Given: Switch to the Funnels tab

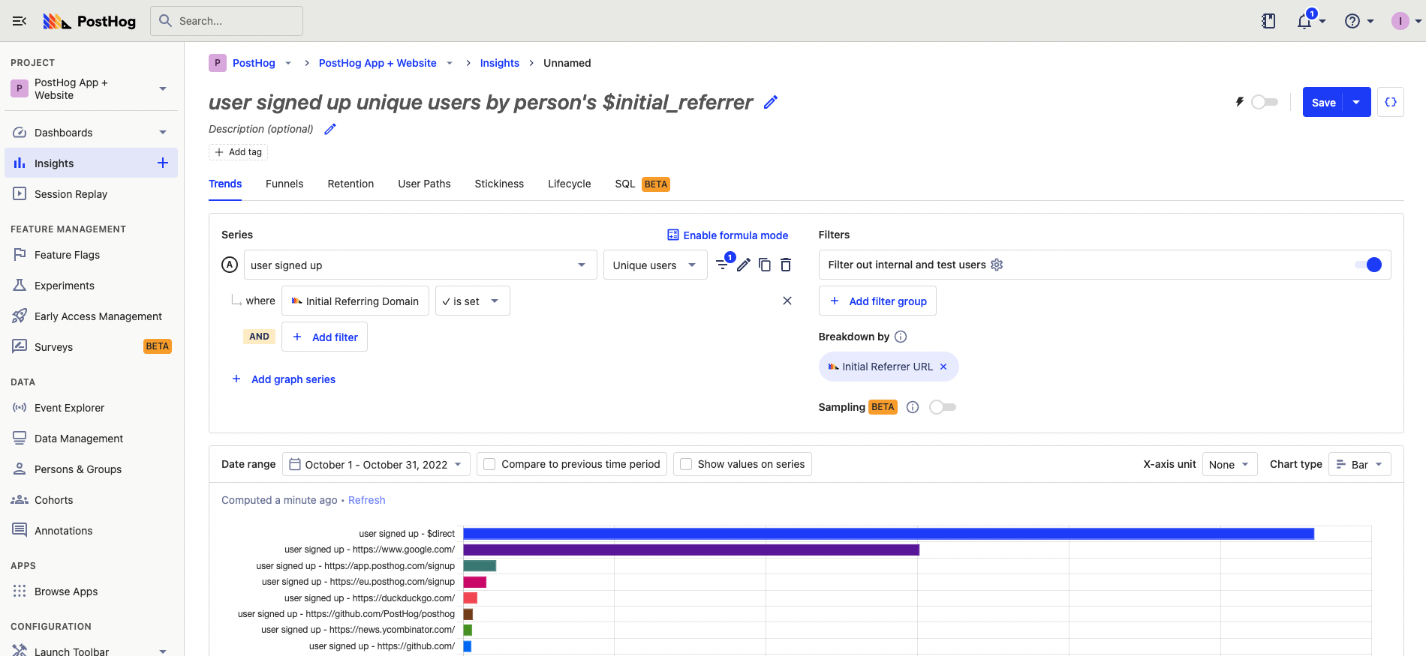Looking at the screenshot, I should click(x=284, y=184).
